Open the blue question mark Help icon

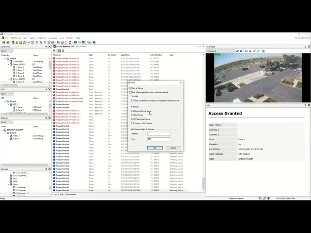click(x=94, y=42)
